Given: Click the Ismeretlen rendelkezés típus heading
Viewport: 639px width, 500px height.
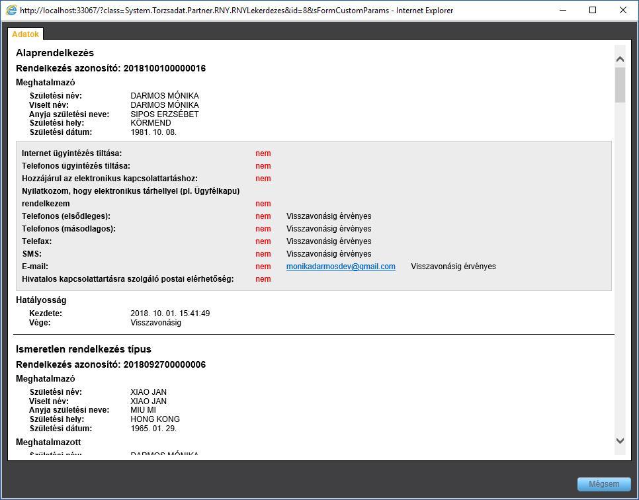Looking at the screenshot, I should [x=83, y=349].
